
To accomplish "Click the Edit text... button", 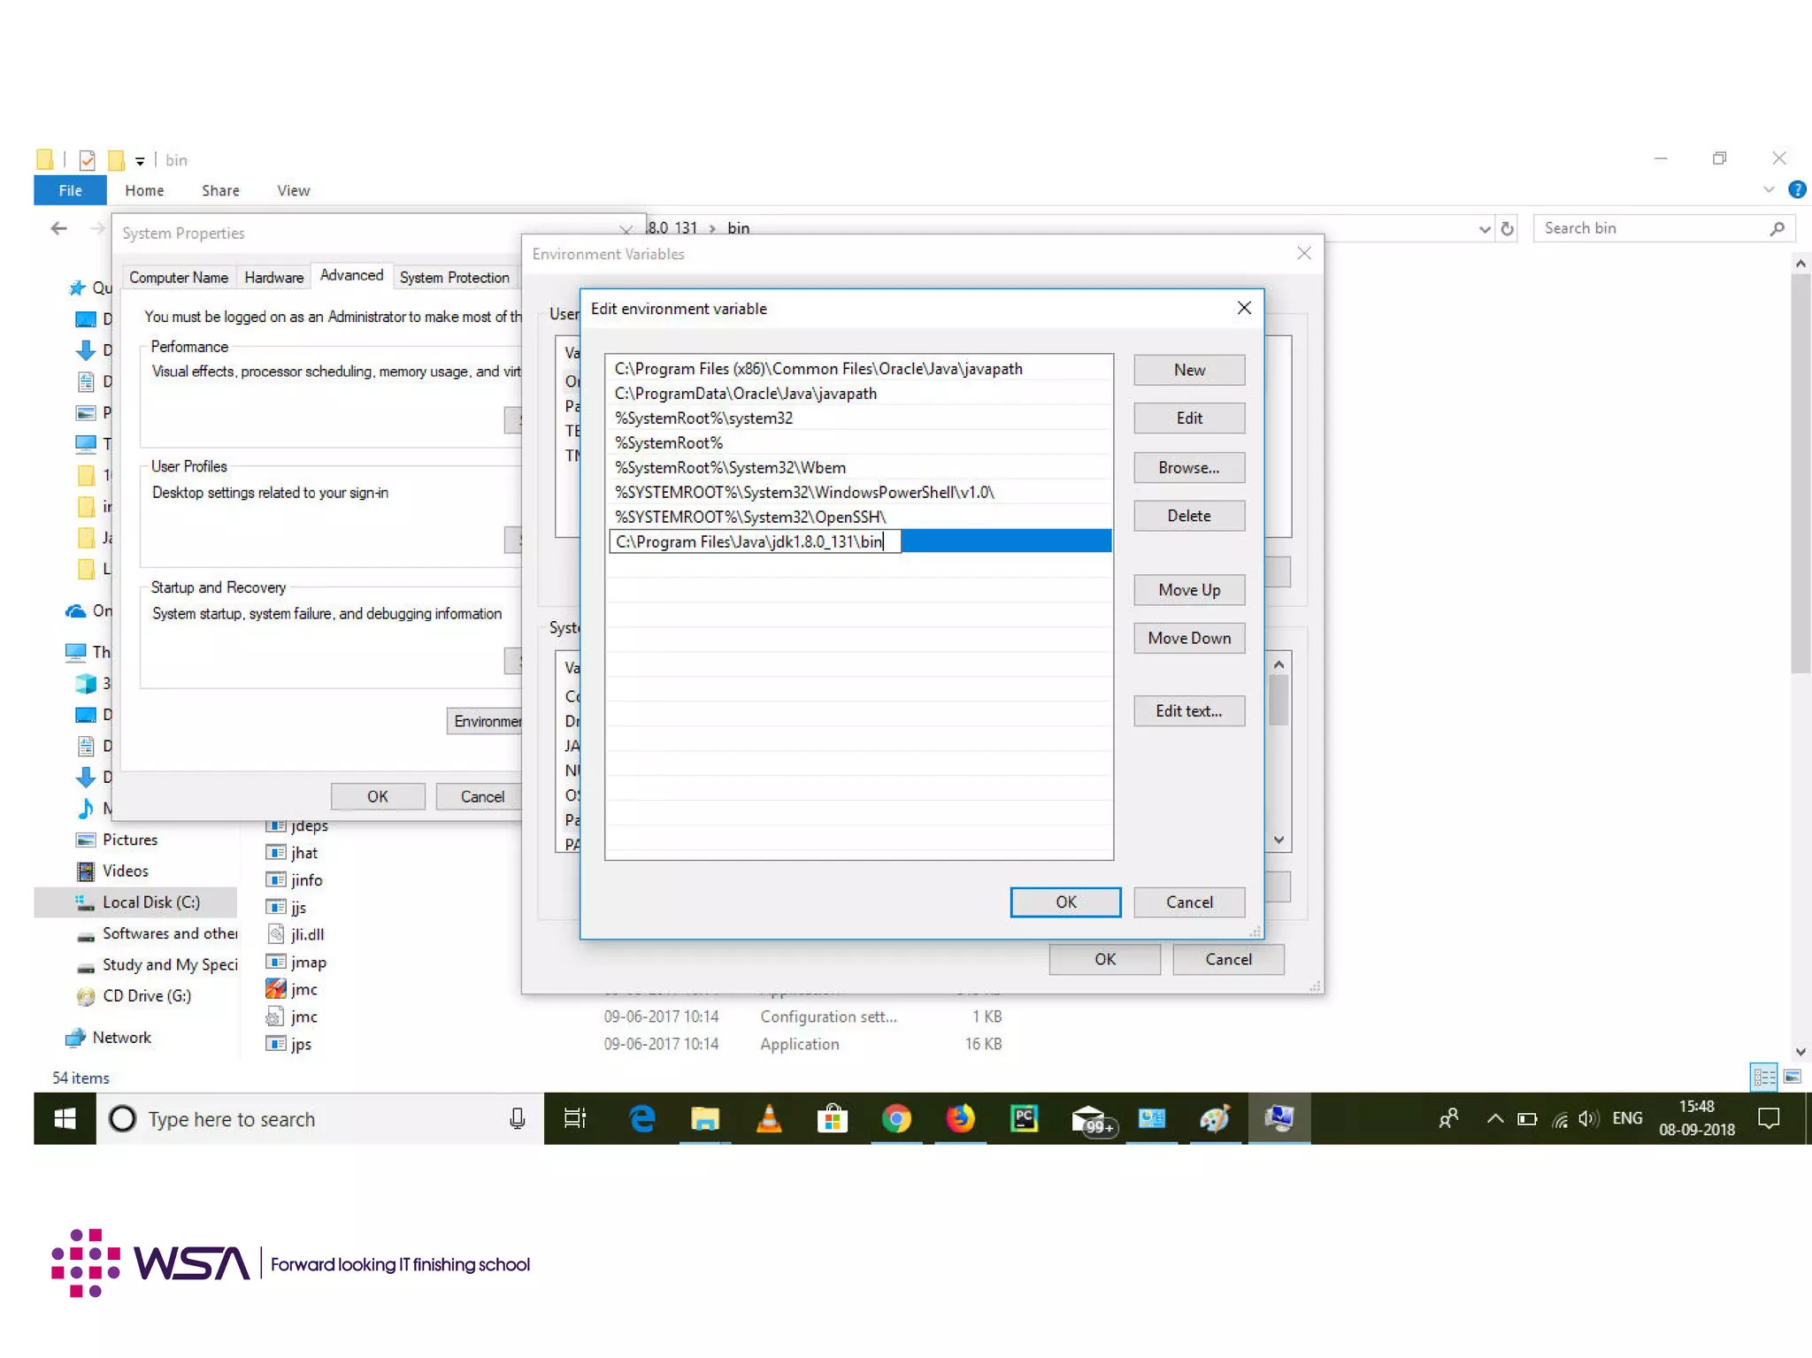I will pos(1188,710).
